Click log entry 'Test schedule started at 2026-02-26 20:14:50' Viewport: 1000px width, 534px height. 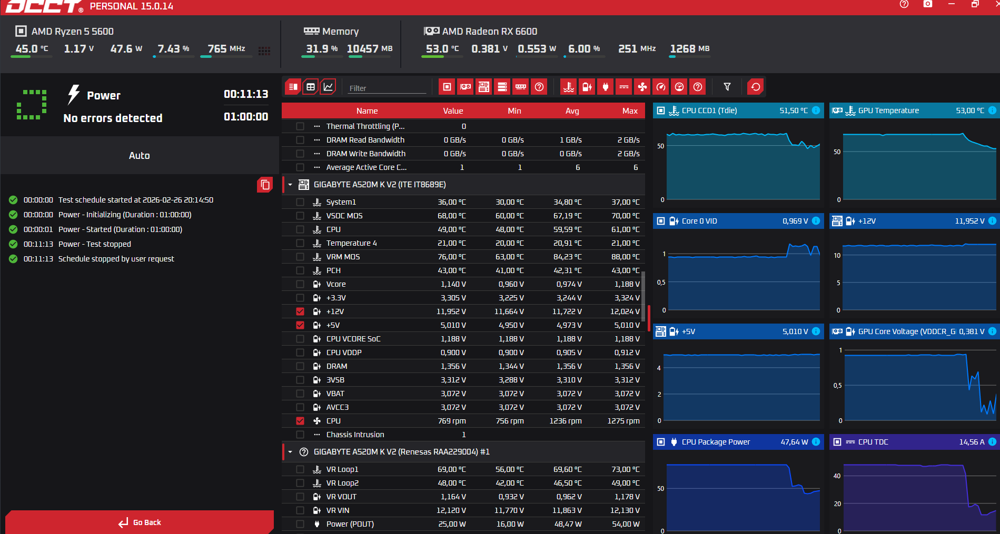click(136, 200)
